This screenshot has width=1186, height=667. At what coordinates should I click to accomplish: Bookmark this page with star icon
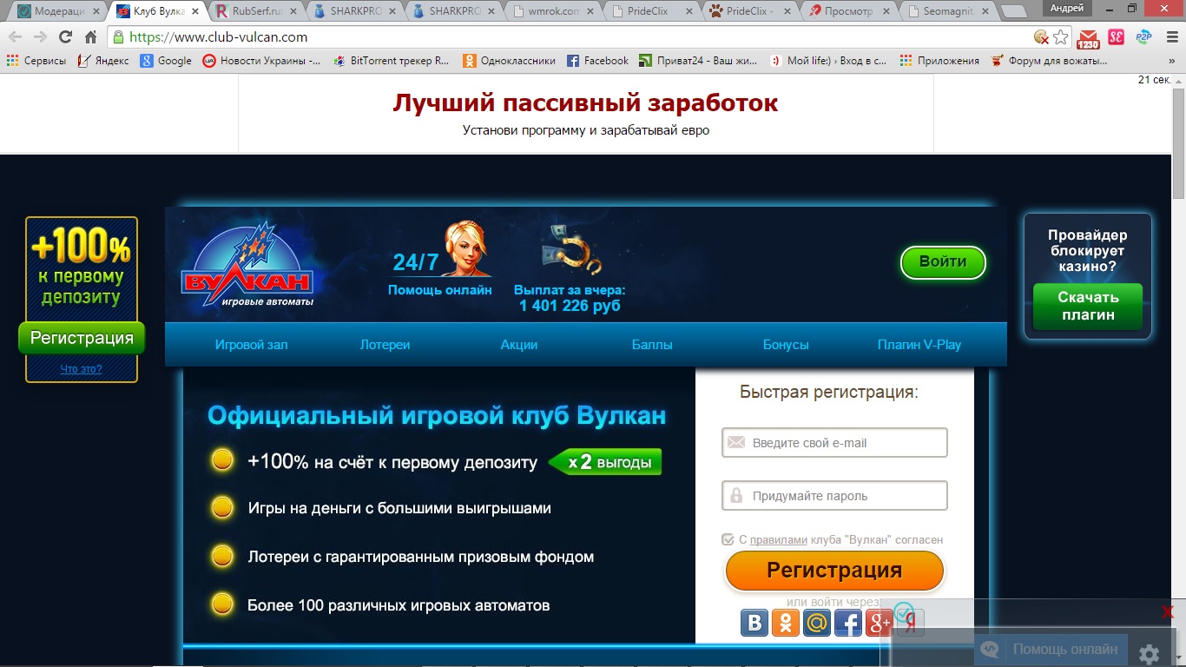(1060, 37)
